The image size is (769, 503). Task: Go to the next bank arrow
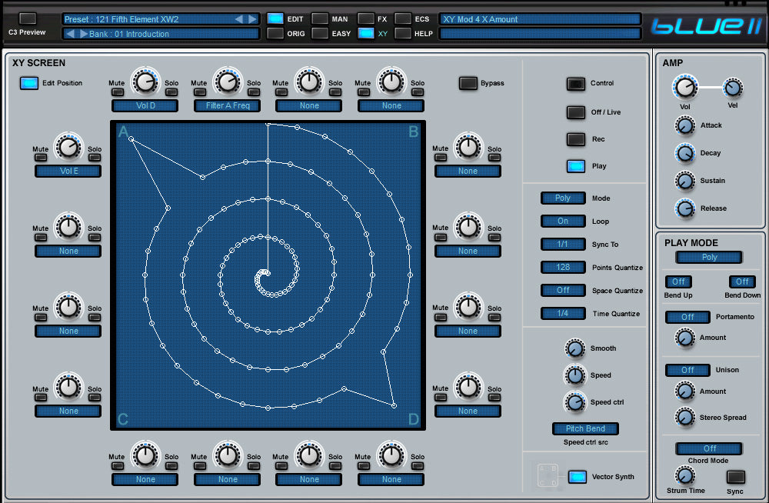point(84,34)
